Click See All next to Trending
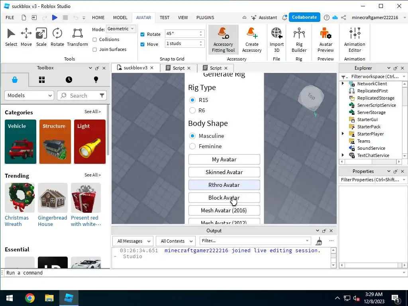The height and width of the screenshot is (306, 408). [92, 175]
